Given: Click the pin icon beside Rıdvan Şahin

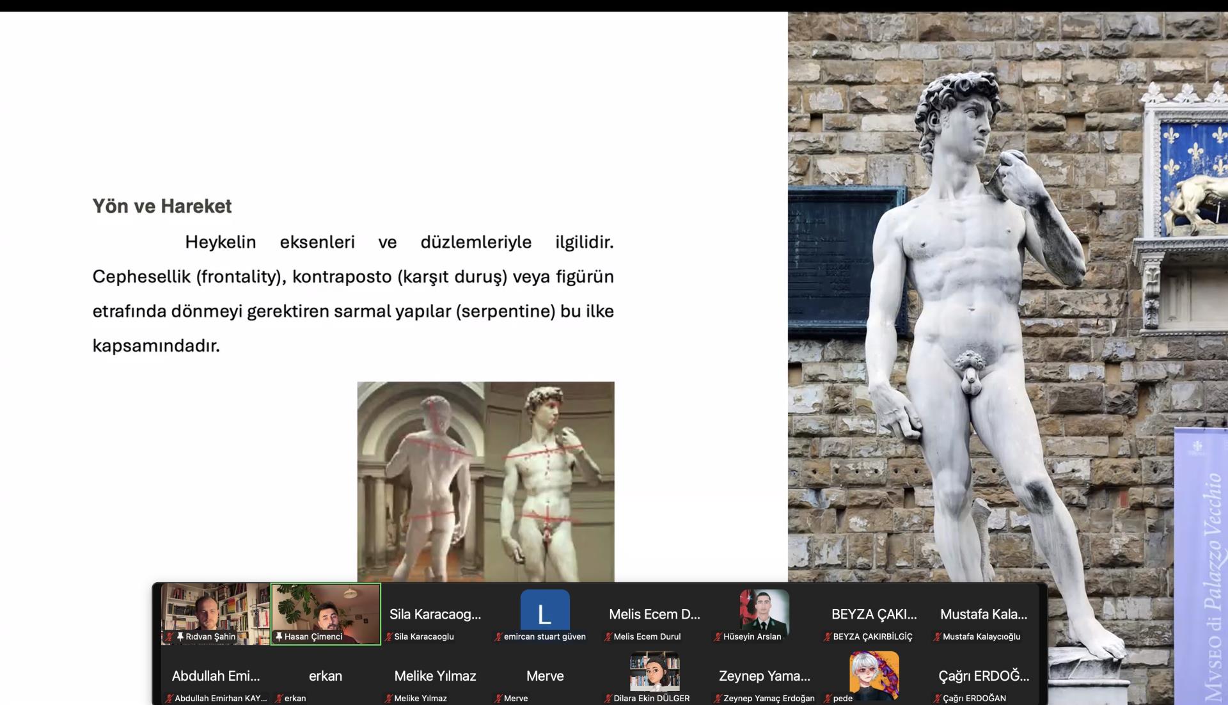Looking at the screenshot, I should point(180,637).
